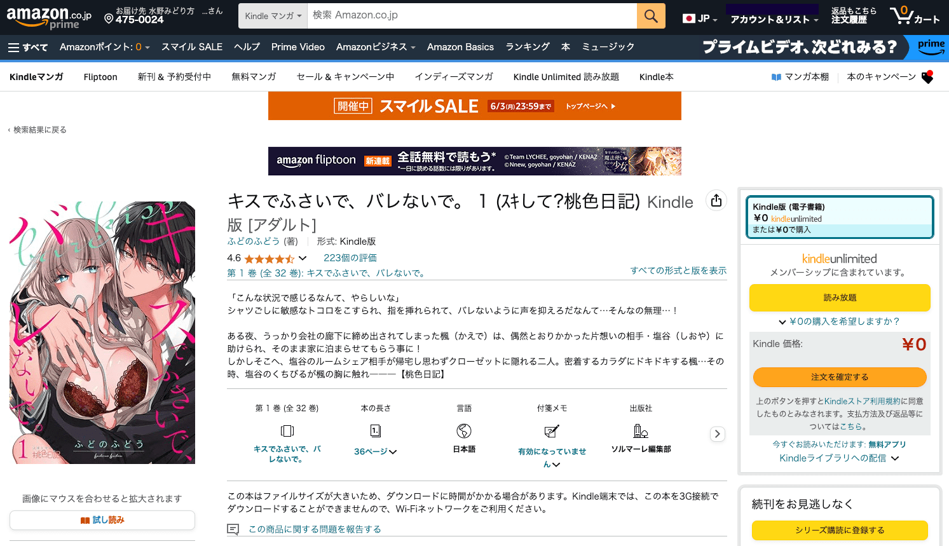Viewport: 949px width, 546px height.
Task: Click the next arrow in details carousel
Action: click(x=717, y=434)
